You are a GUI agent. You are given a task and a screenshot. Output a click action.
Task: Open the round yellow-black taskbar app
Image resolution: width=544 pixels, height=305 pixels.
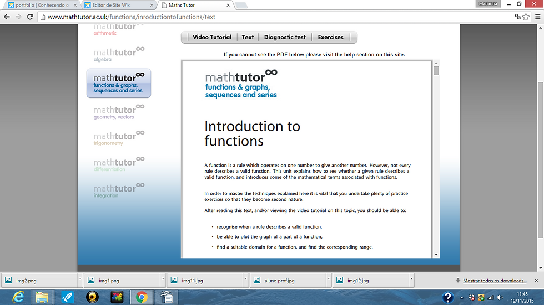tap(92, 297)
